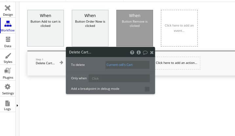The image size is (235, 136).
Task: Open the Current cell's Cart expression
Action: (127, 65)
